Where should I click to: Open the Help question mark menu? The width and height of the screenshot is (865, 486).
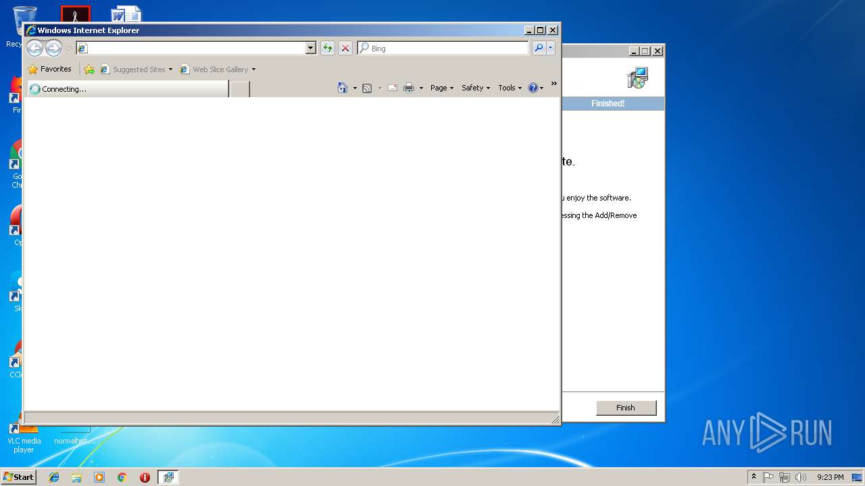point(536,88)
